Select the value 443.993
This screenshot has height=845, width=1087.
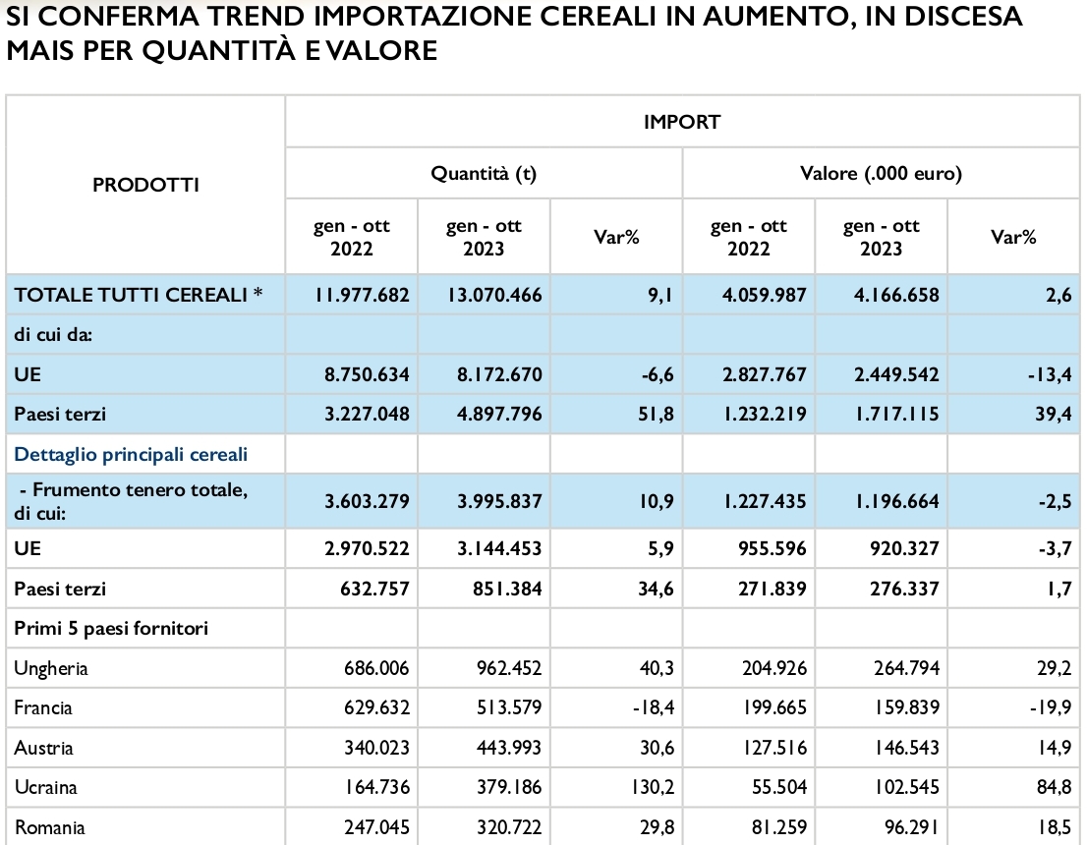[x=509, y=749]
